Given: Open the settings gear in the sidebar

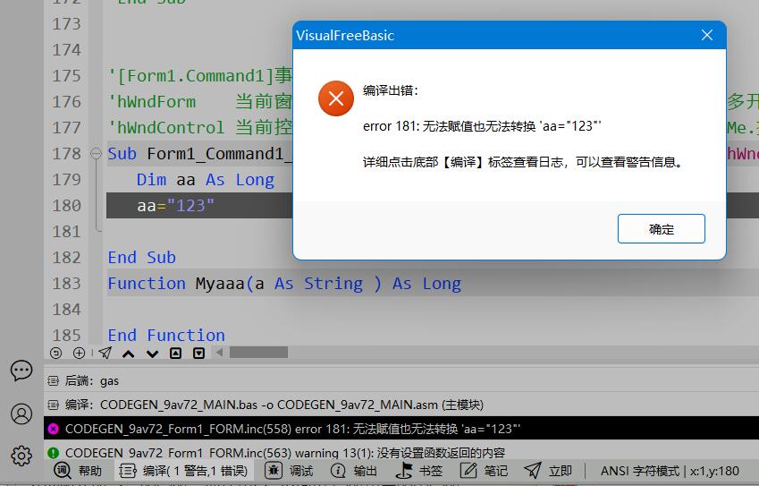Looking at the screenshot, I should tap(21, 456).
